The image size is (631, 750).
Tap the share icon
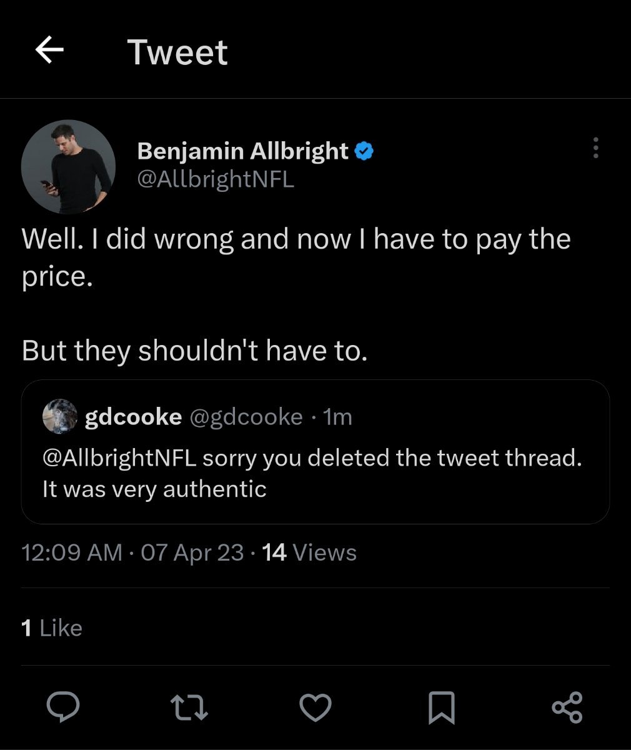pos(567,707)
